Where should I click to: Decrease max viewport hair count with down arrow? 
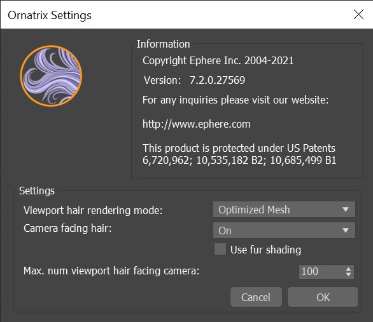coord(349,274)
